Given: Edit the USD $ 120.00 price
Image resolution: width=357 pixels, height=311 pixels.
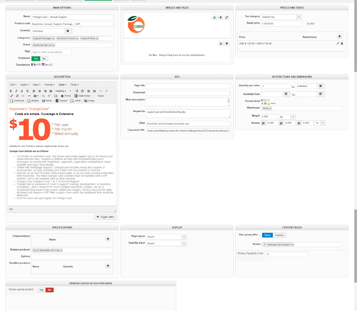Looking at the screenshot, I should click(x=338, y=43).
